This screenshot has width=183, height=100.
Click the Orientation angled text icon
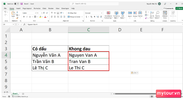61,13
